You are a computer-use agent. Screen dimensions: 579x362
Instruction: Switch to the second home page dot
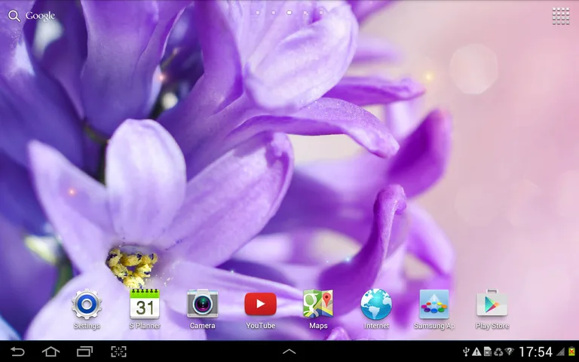(274, 13)
